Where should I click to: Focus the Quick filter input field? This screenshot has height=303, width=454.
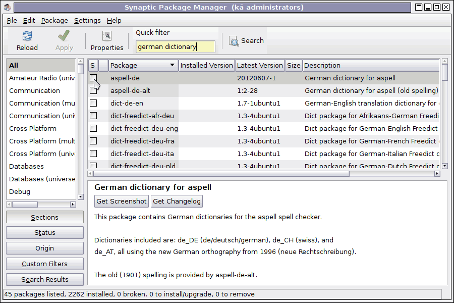coord(176,46)
